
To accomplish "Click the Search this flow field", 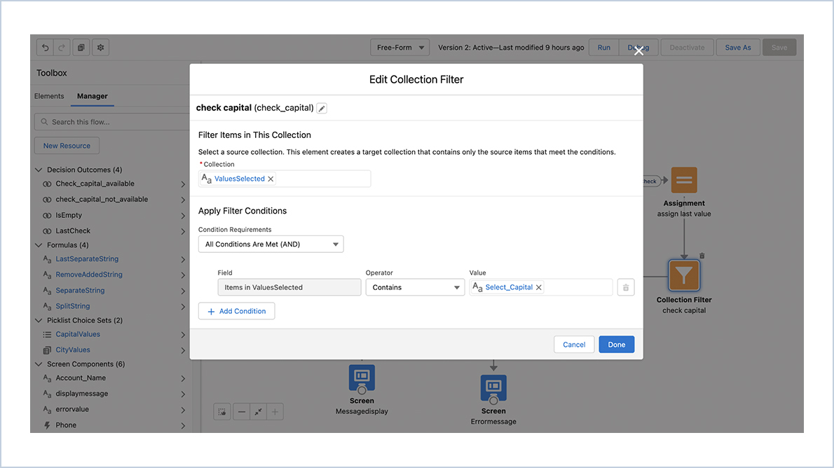I will (112, 122).
